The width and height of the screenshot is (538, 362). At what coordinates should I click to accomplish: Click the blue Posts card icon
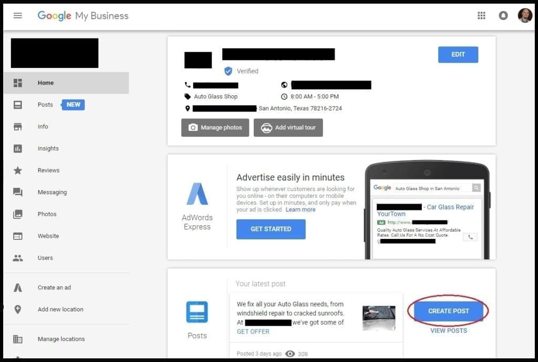pos(197,312)
